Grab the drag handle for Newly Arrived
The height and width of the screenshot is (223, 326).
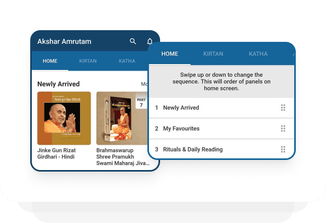click(283, 108)
